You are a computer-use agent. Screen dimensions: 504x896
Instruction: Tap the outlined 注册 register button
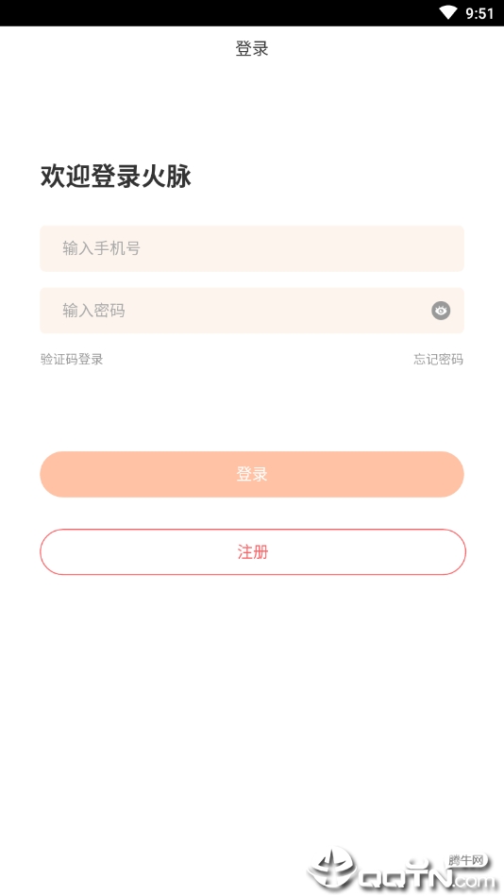(x=253, y=552)
